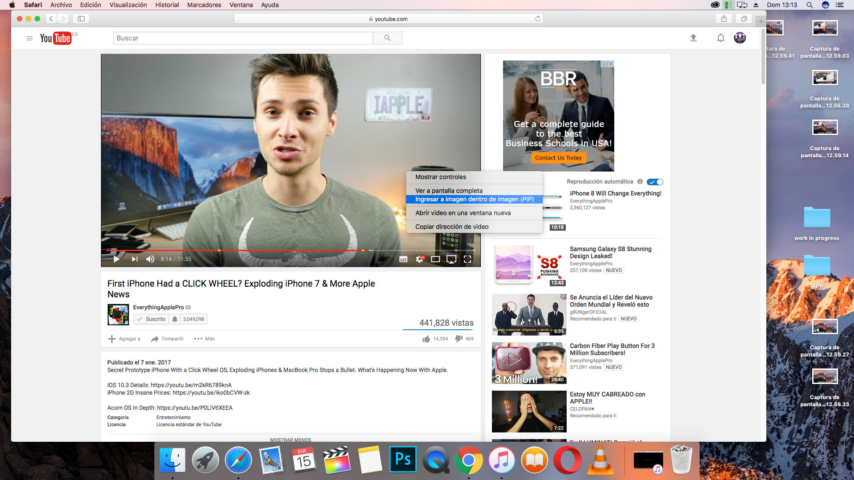
Task: Open video quality settings gear
Action: click(x=419, y=259)
